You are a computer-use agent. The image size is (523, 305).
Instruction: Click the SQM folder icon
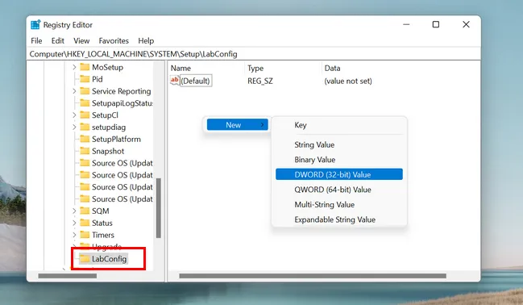(85, 211)
